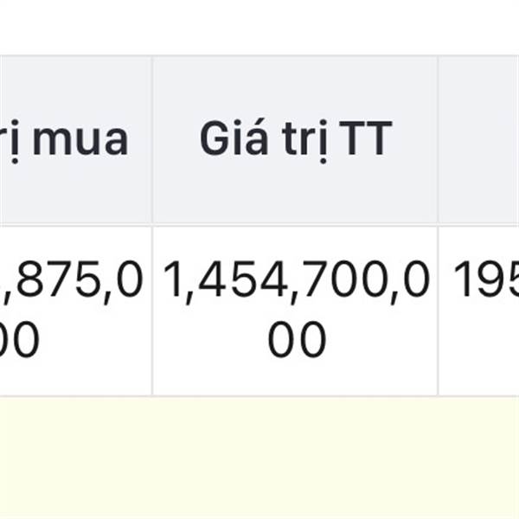519x519 pixels.
Task: Select the cell starting with 195
Action: (478, 311)
